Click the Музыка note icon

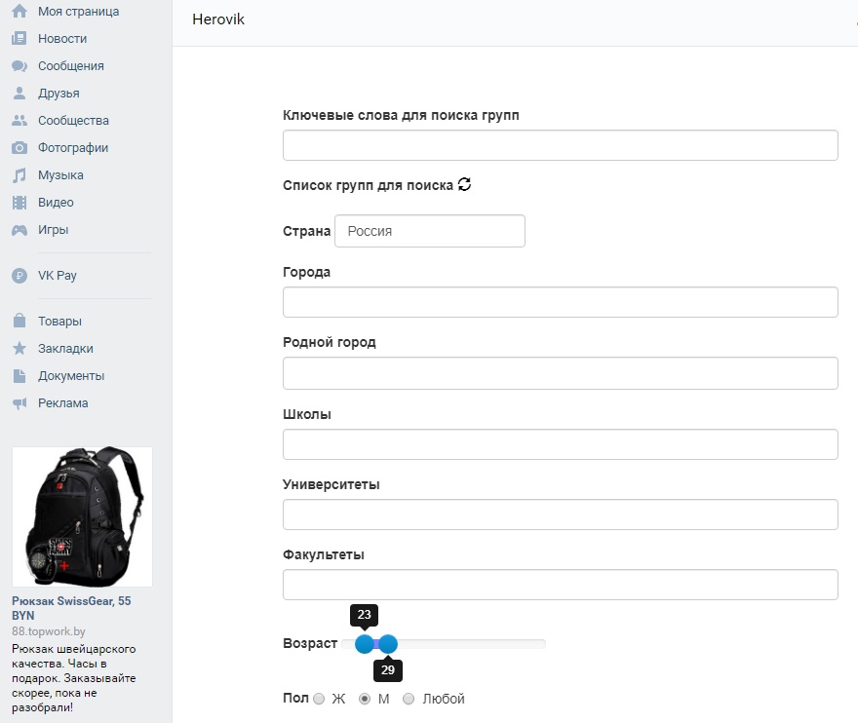pos(19,175)
